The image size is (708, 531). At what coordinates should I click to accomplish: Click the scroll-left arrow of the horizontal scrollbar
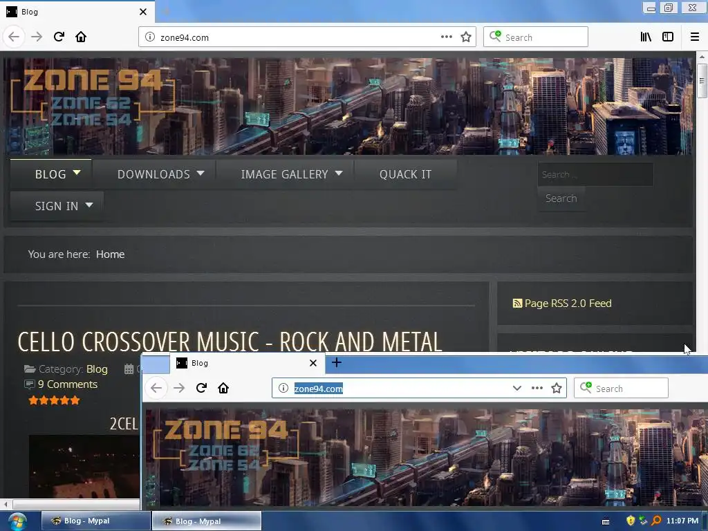coord(6,504)
